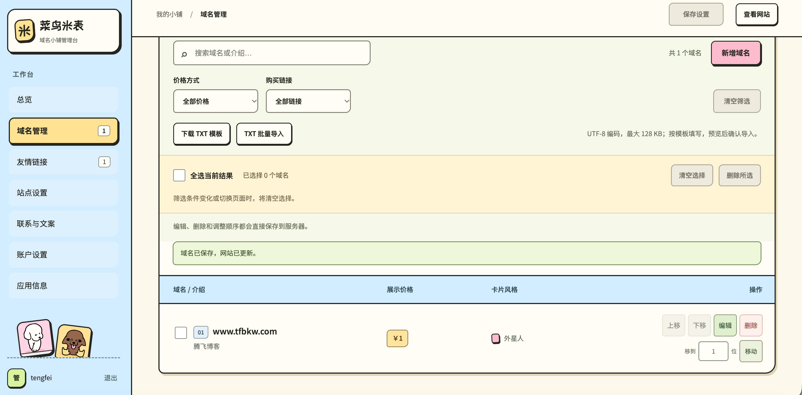Click the count badge on 友情链接
The height and width of the screenshot is (395, 802).
click(x=104, y=162)
